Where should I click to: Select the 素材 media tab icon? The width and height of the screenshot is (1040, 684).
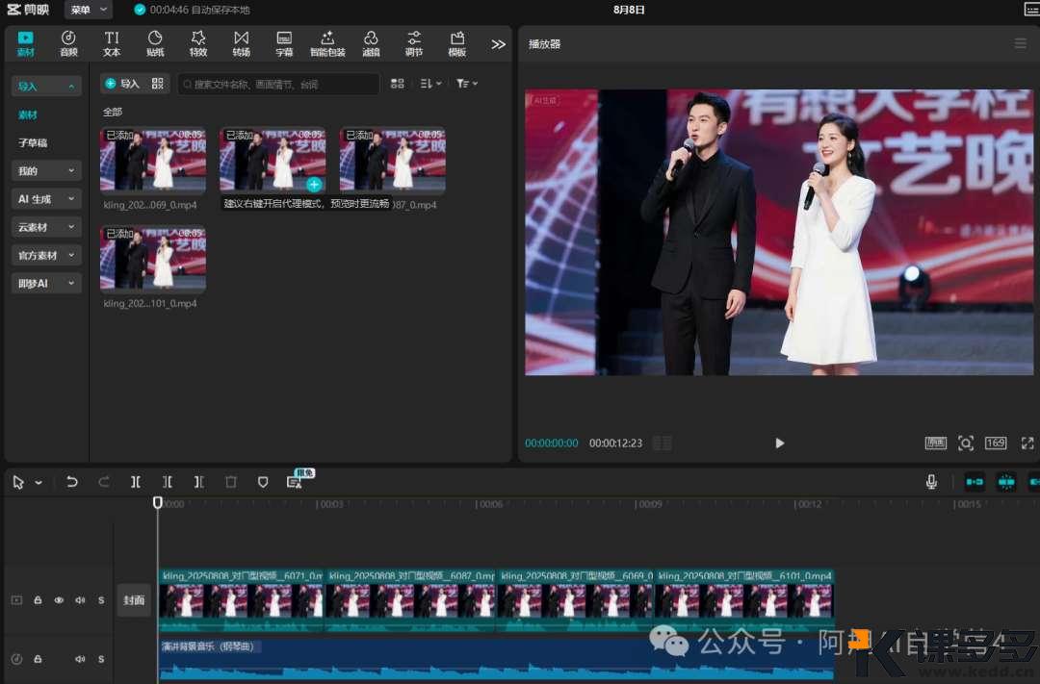tap(25, 43)
